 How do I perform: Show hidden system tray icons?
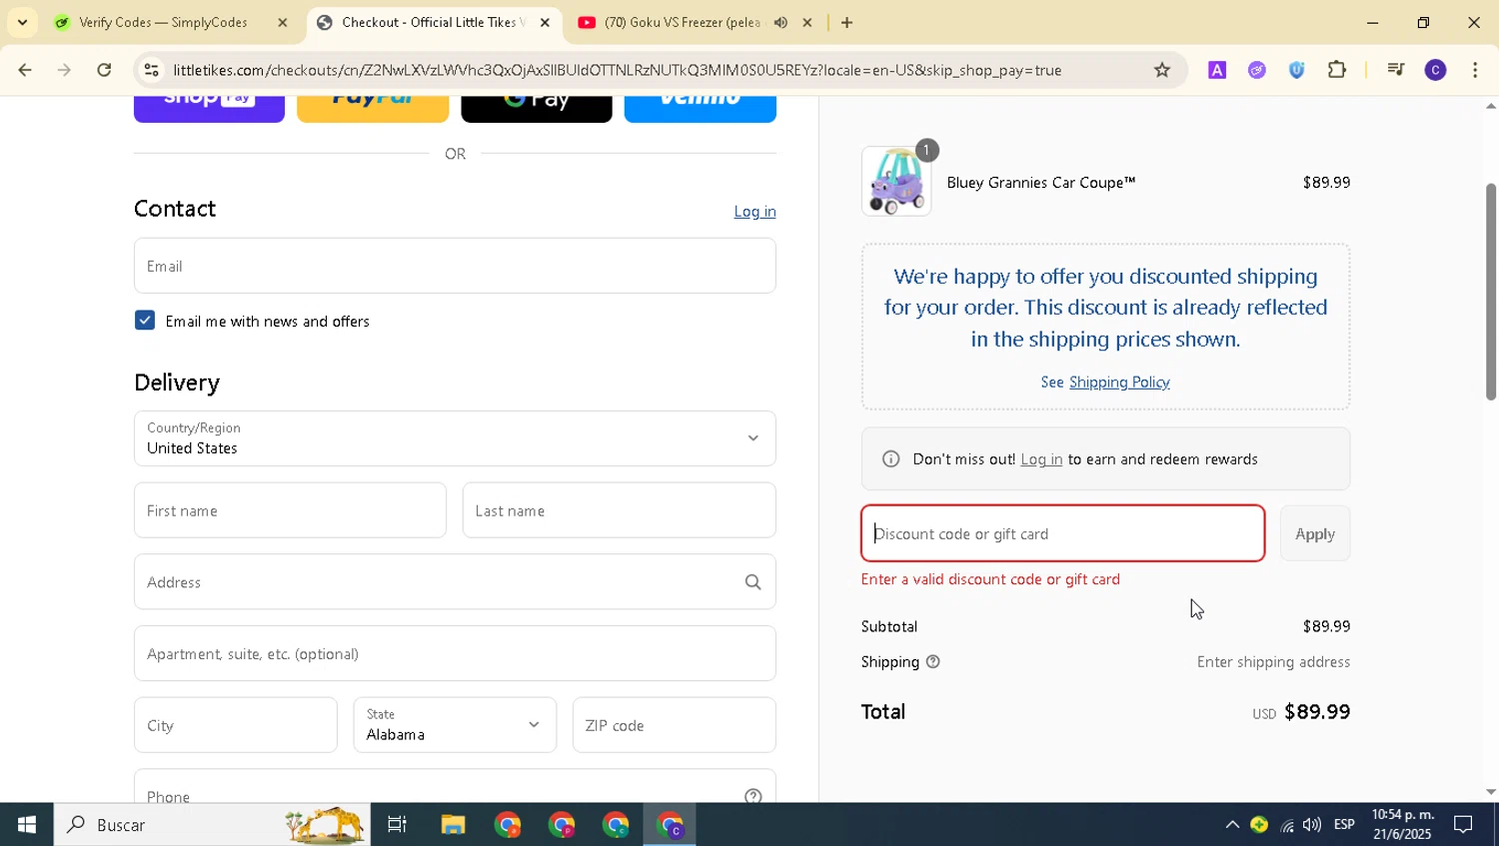(1232, 825)
